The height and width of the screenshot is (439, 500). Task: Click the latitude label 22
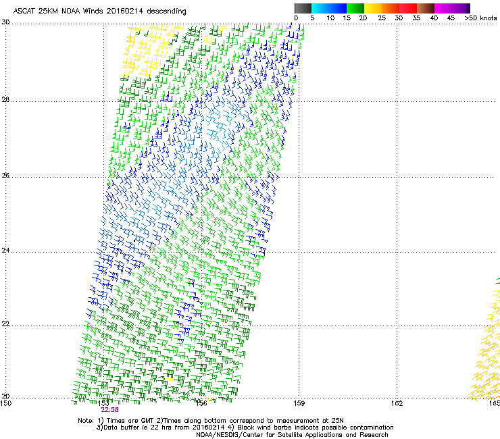point(5,324)
